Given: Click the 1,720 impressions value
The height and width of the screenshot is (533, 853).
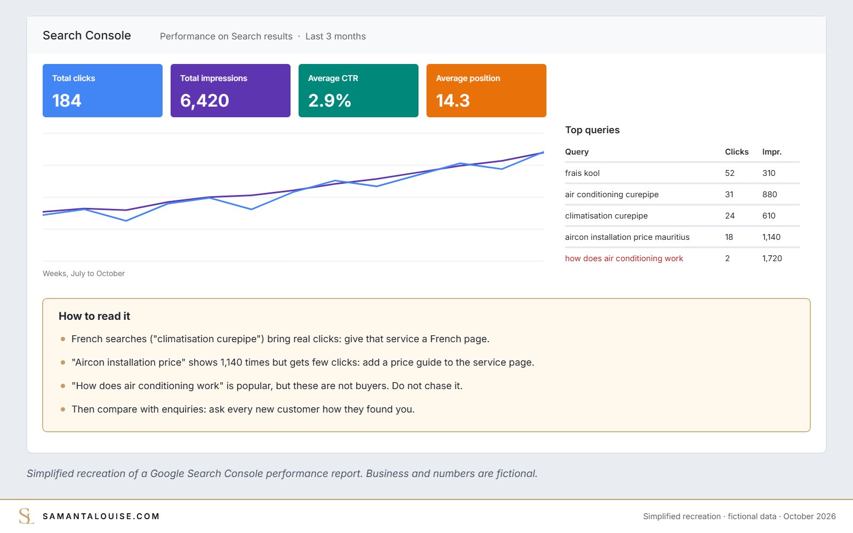Looking at the screenshot, I should coord(772,259).
